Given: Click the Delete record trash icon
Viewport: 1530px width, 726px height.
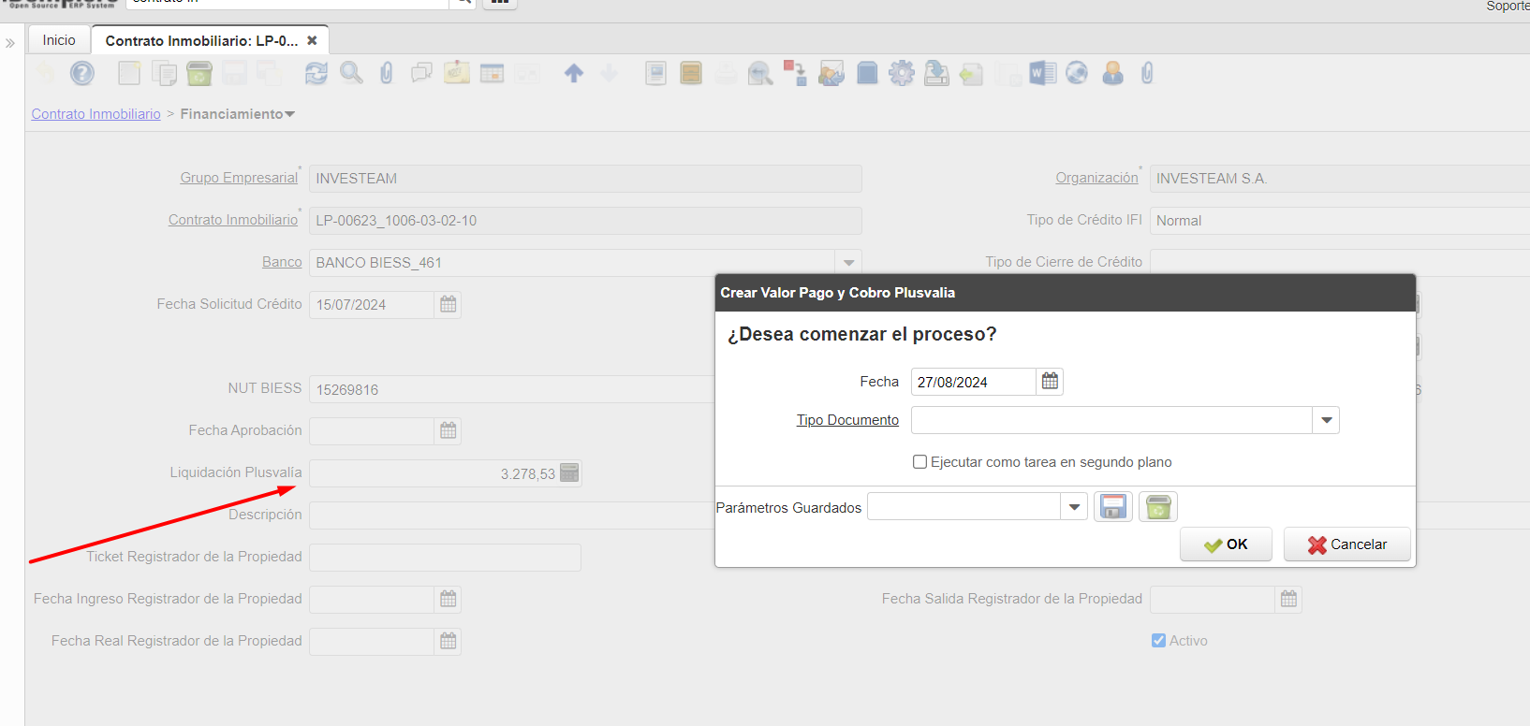Looking at the screenshot, I should pos(199,73).
